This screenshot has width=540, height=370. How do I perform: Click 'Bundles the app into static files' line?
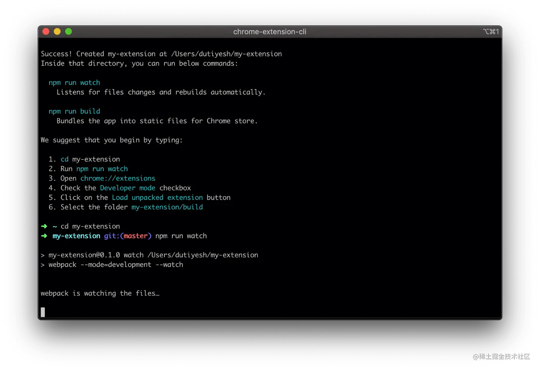click(x=157, y=121)
